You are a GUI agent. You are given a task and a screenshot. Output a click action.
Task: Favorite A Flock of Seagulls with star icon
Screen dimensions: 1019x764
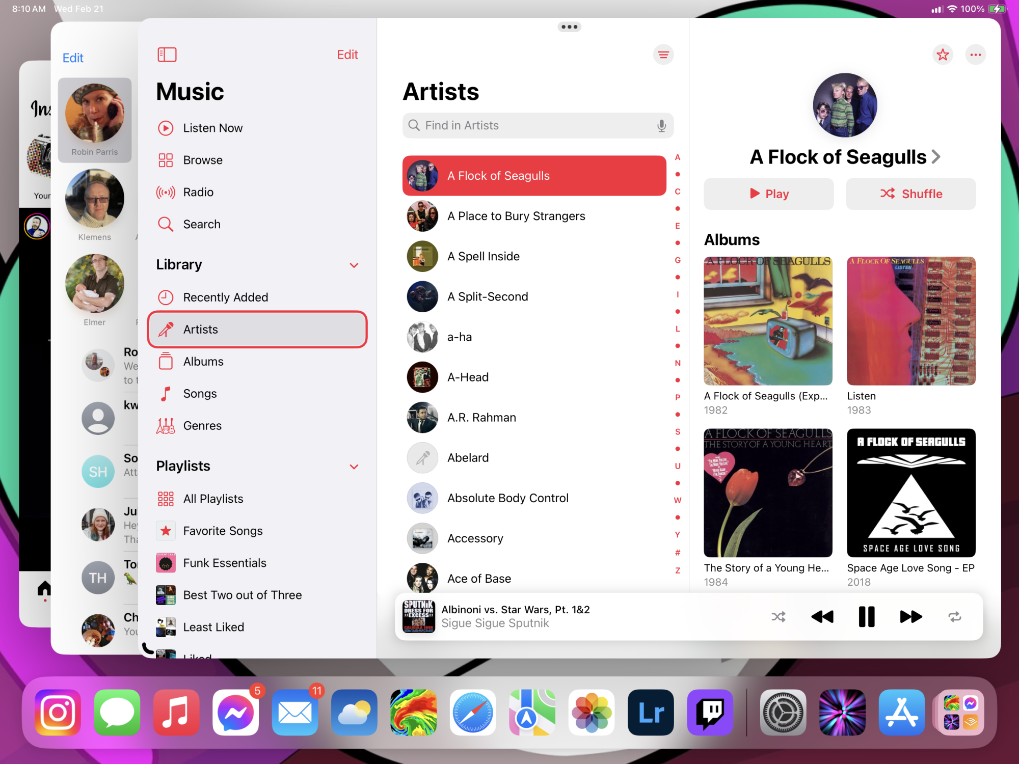943,54
